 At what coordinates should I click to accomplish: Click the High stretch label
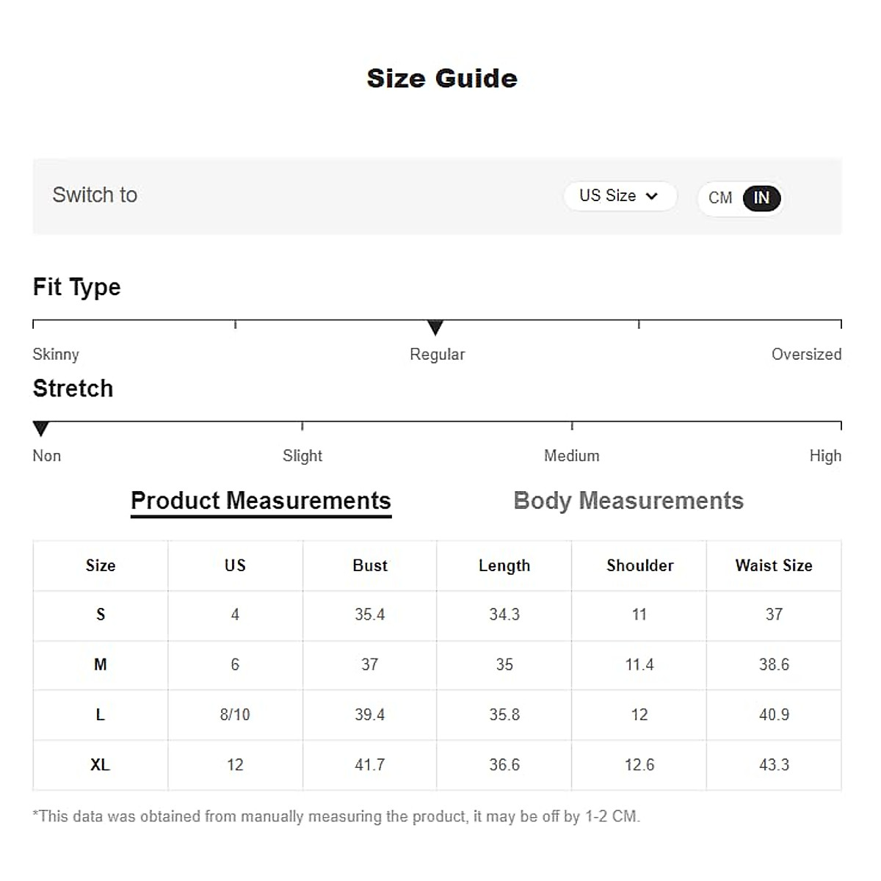point(825,456)
